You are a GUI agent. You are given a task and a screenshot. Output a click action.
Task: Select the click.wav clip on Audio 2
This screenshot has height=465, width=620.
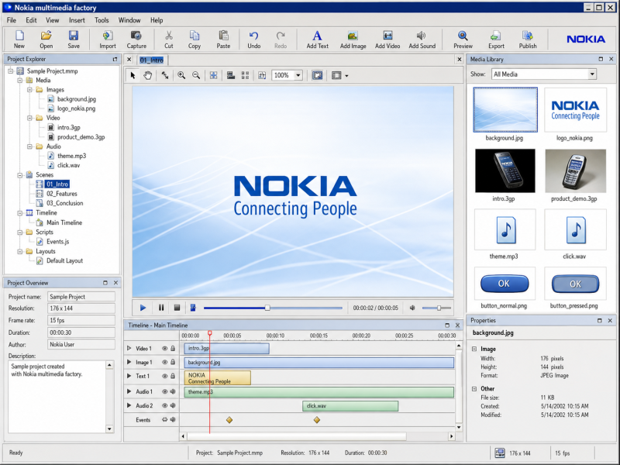[x=350, y=405]
